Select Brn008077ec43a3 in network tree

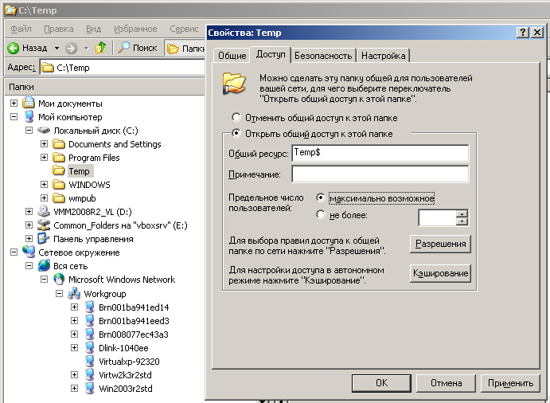point(133,335)
